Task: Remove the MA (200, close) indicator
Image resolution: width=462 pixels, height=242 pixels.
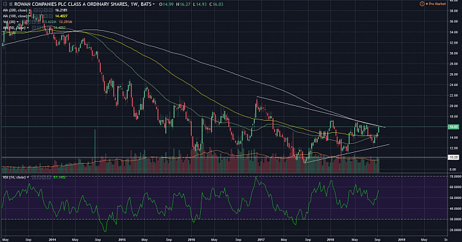Action: tap(51, 10)
